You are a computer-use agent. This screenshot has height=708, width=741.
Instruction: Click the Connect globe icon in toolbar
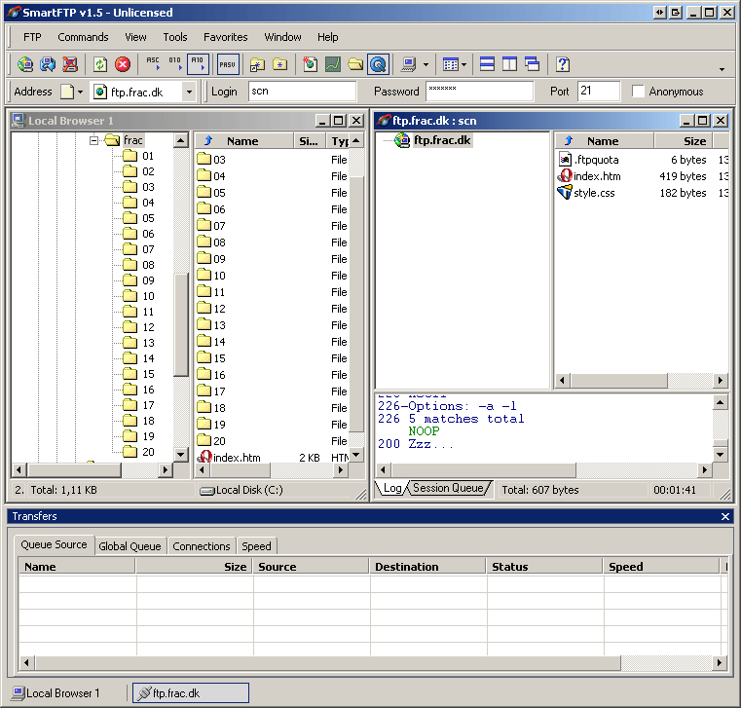[25, 64]
